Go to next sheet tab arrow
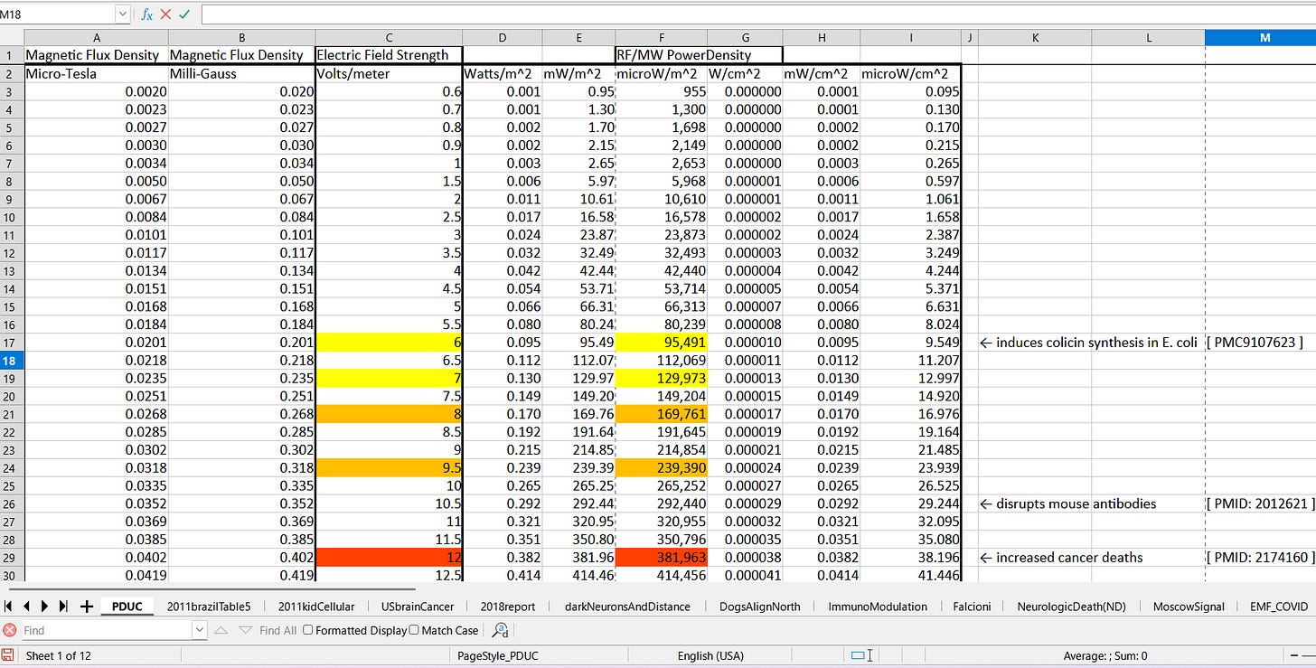Screen dimensions: 1316x668 [x=45, y=607]
